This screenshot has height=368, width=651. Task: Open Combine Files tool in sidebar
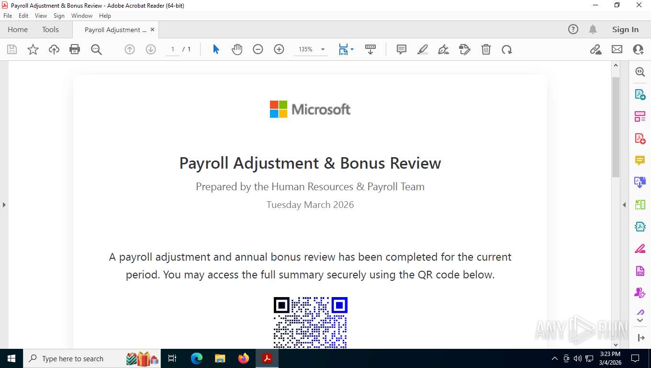(x=640, y=183)
